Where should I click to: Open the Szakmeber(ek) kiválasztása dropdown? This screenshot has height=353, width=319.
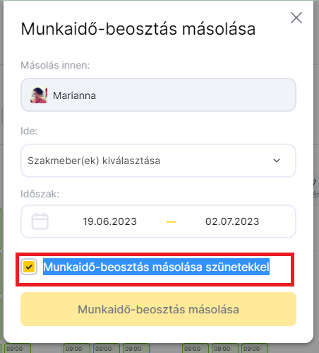[x=158, y=161]
